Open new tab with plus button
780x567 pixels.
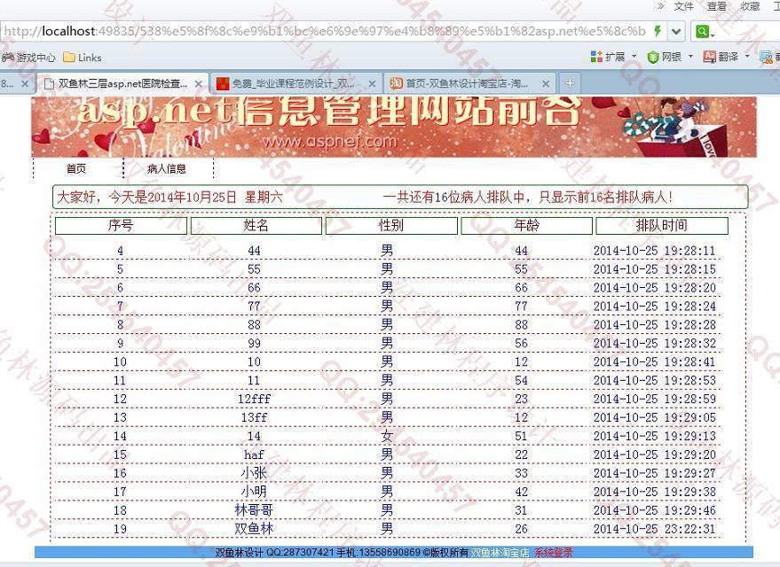(570, 82)
